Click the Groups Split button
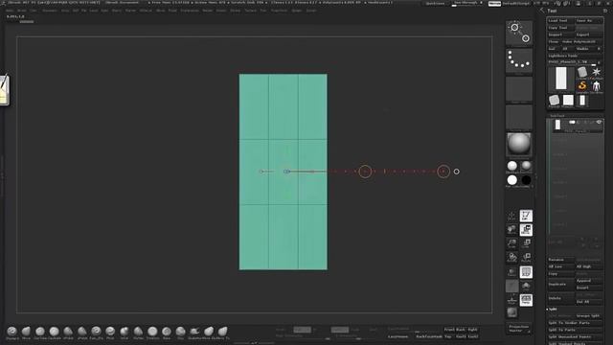Image resolution: width=613 pixels, height=345 pixels. (589, 316)
